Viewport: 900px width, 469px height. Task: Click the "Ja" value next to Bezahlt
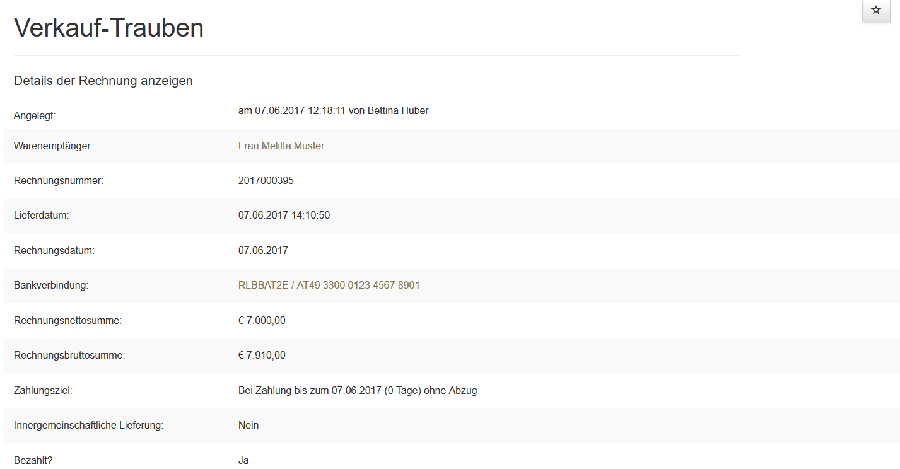[243, 460]
